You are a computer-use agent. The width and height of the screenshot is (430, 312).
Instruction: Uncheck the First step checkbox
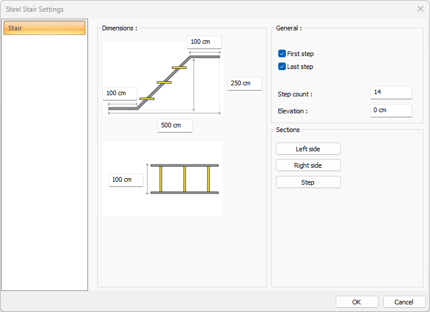click(x=282, y=54)
